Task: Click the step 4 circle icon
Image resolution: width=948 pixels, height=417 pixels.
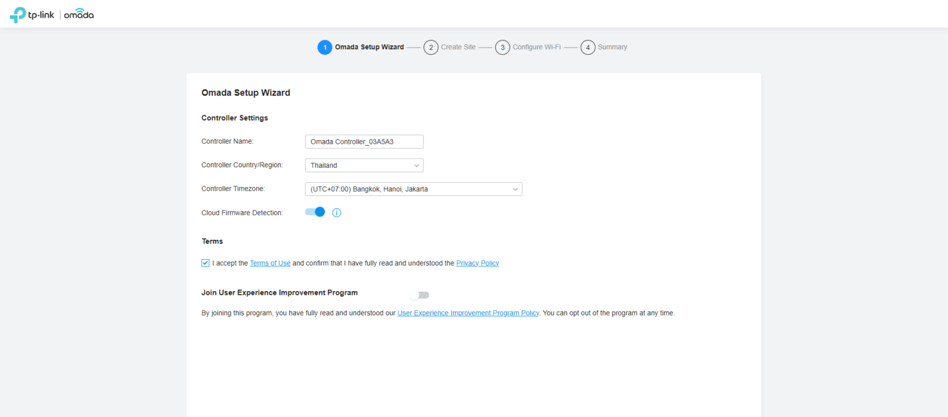Action: 588,47
